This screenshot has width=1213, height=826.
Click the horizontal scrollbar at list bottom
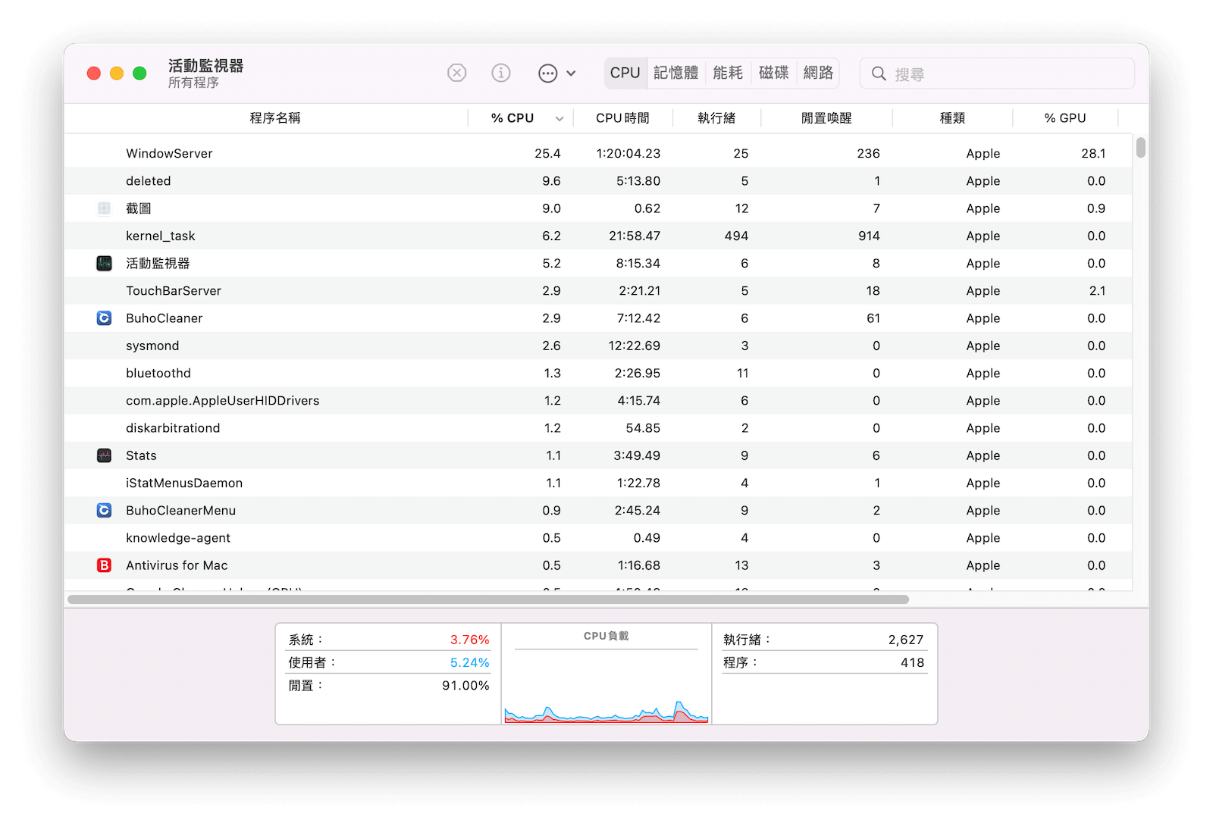point(488,599)
